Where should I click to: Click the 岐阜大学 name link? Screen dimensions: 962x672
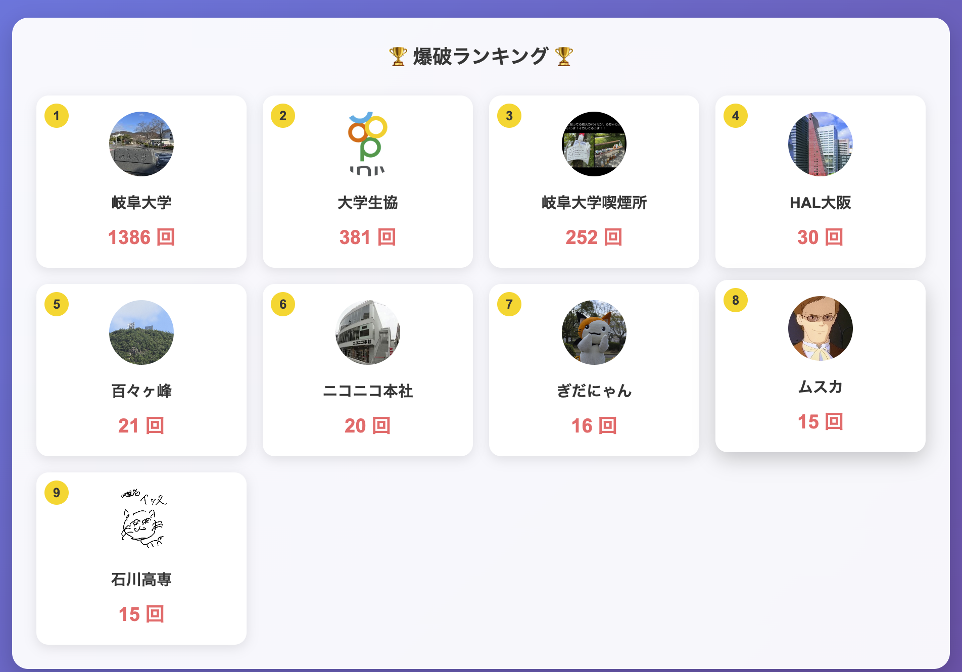141,202
